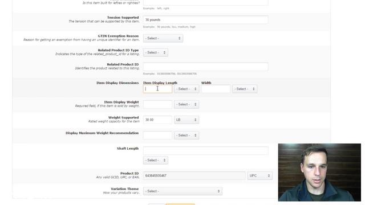Click the Weight Supported value field

coord(157,120)
